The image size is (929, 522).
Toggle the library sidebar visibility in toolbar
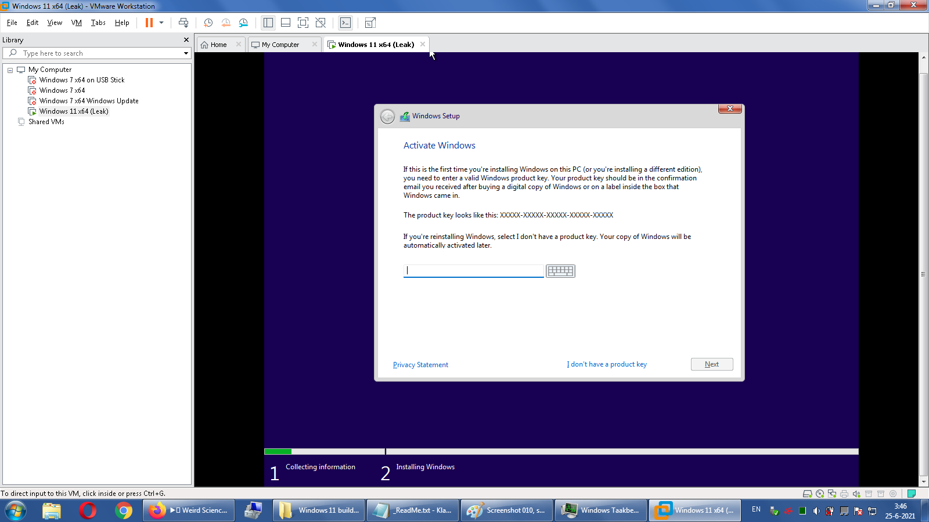point(268,23)
